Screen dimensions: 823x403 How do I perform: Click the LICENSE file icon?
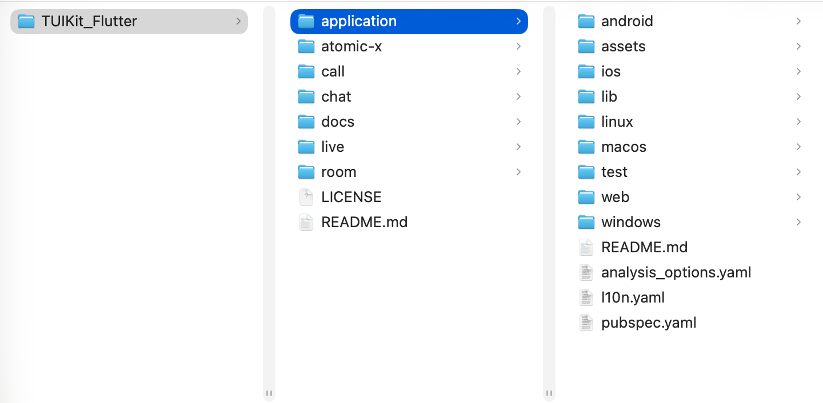click(x=306, y=197)
